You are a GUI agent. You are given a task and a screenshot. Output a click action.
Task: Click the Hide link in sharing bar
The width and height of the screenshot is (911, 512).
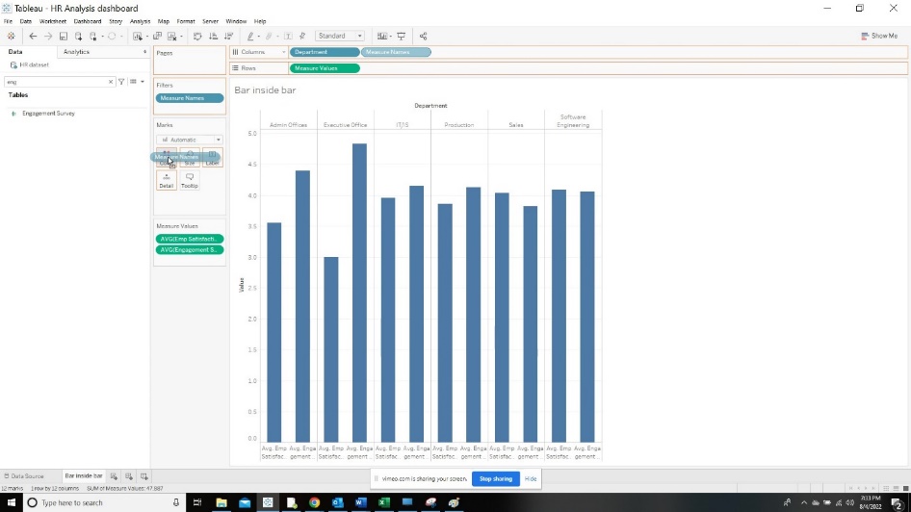coord(531,479)
